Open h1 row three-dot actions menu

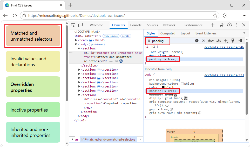pyautogui.click(x=71, y=53)
